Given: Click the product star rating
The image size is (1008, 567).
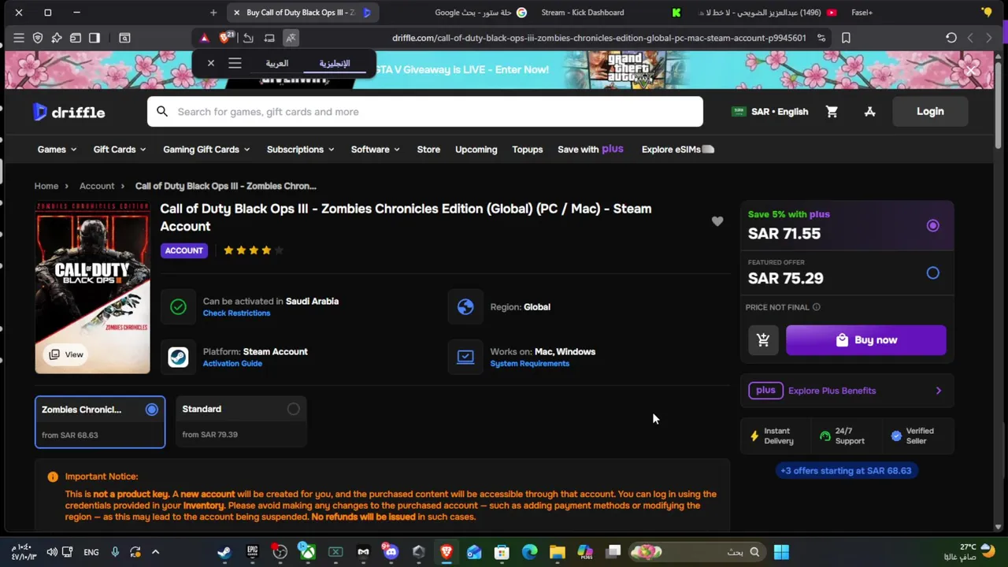Looking at the screenshot, I should coord(253,250).
